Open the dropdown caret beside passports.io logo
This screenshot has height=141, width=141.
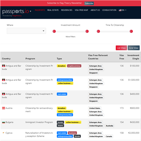pos(31,11)
